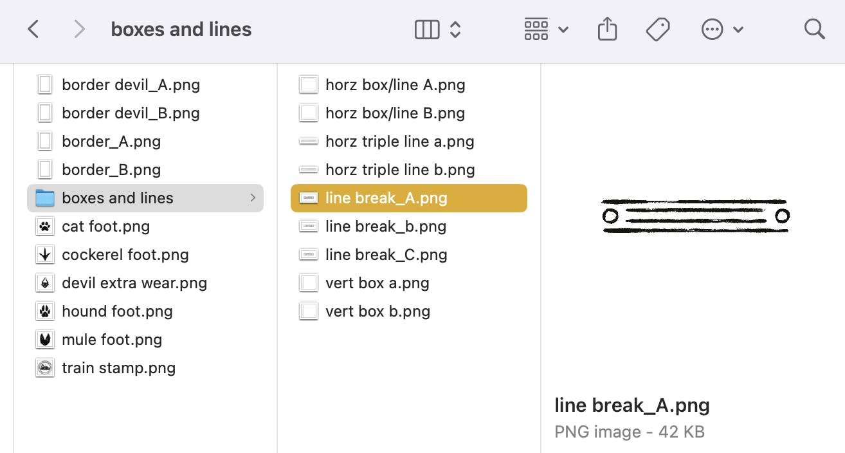This screenshot has height=453, width=845.
Task: Click the line break_A preview image
Action: click(695, 216)
